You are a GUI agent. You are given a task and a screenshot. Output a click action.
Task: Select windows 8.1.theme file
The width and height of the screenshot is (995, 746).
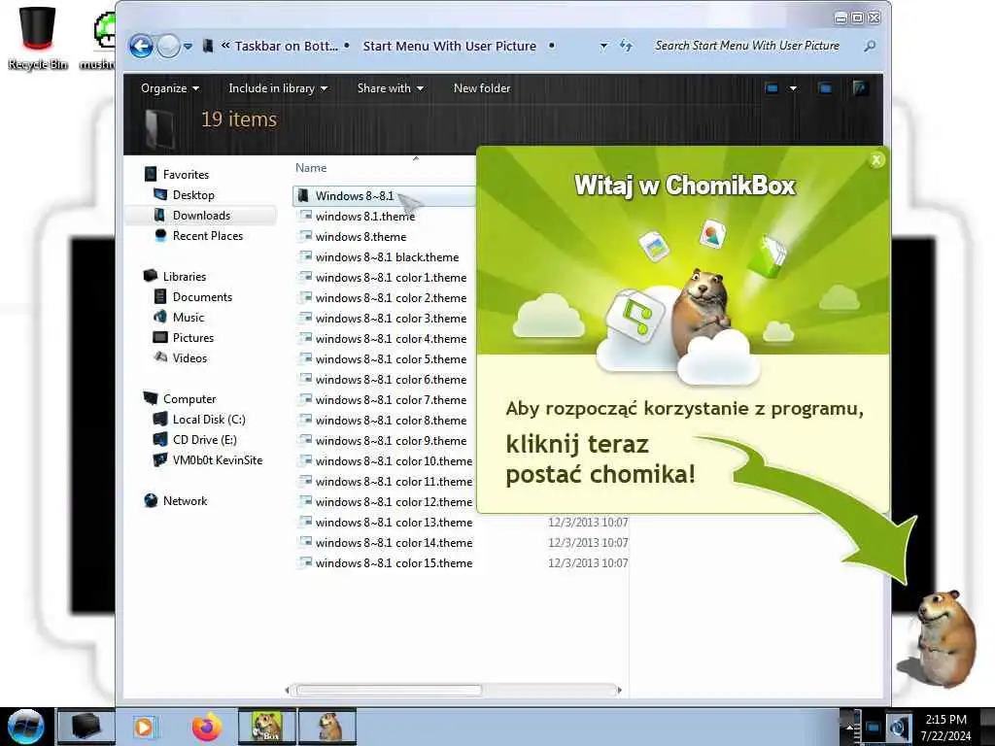365,217
